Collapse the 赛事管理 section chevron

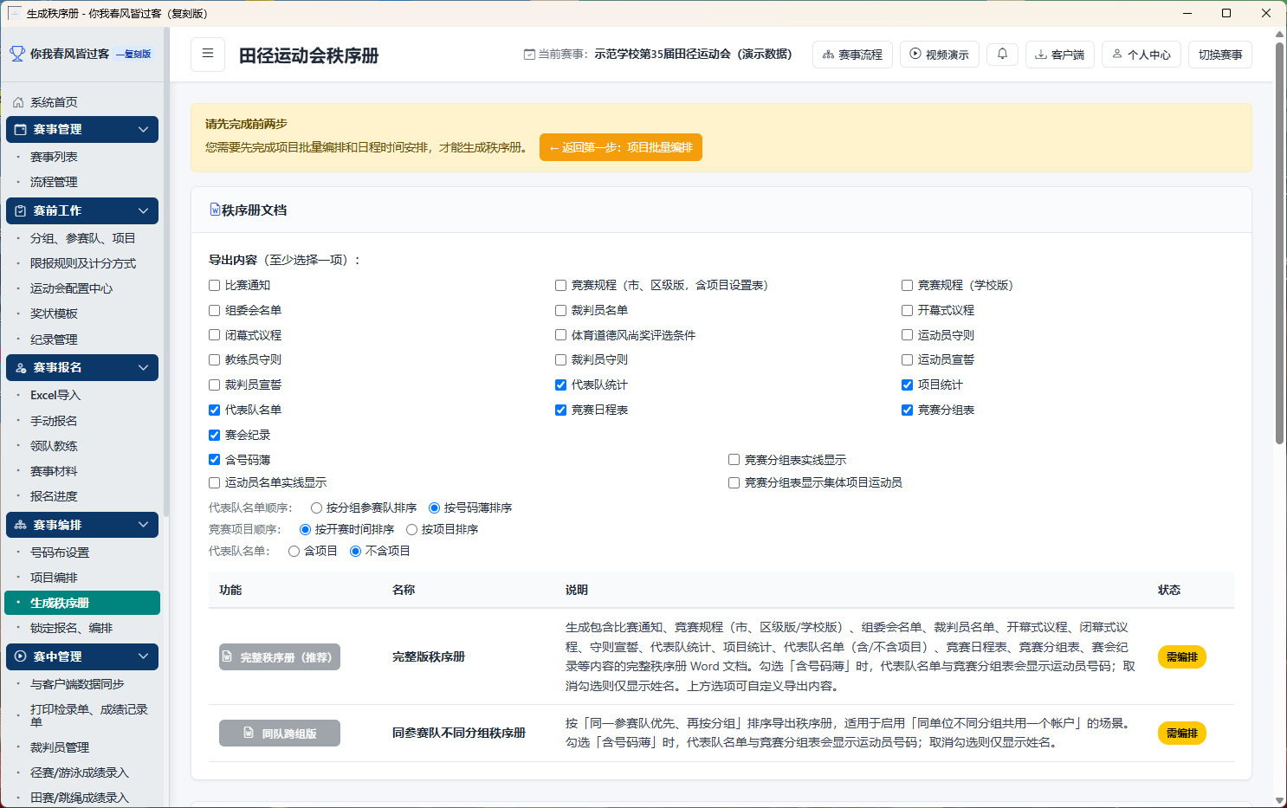[143, 129]
